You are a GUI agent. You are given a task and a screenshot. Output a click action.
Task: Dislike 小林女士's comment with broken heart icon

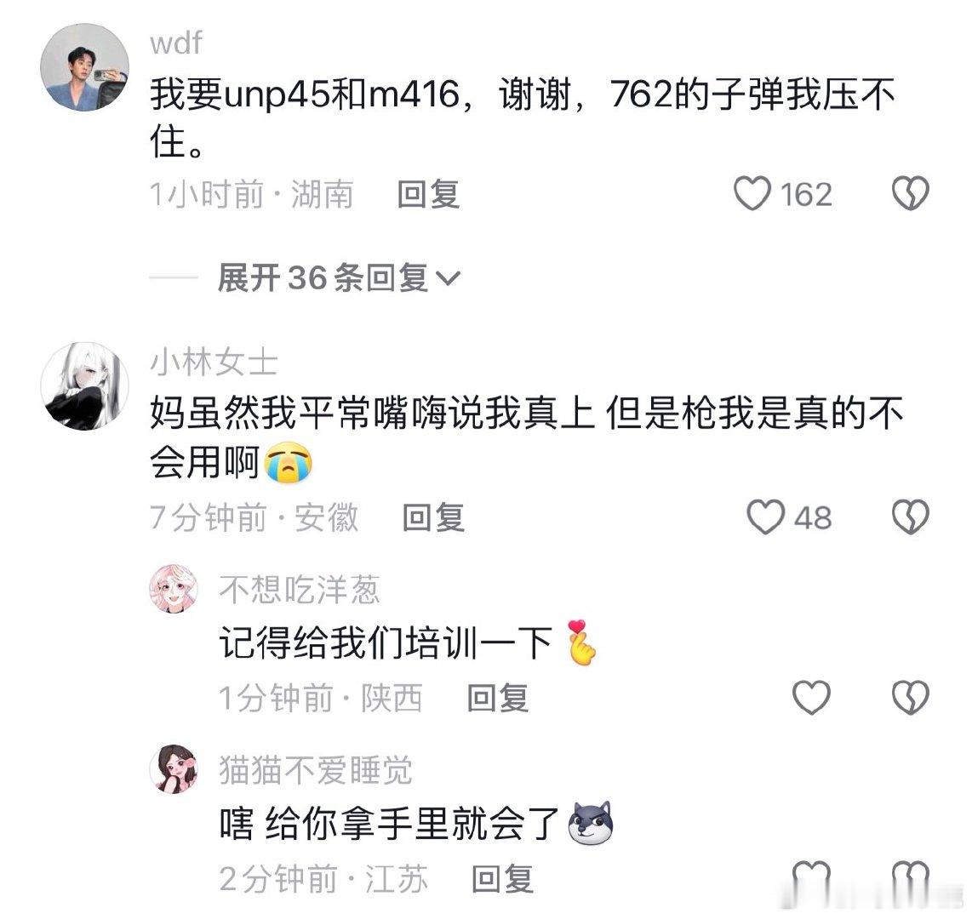pos(910,517)
